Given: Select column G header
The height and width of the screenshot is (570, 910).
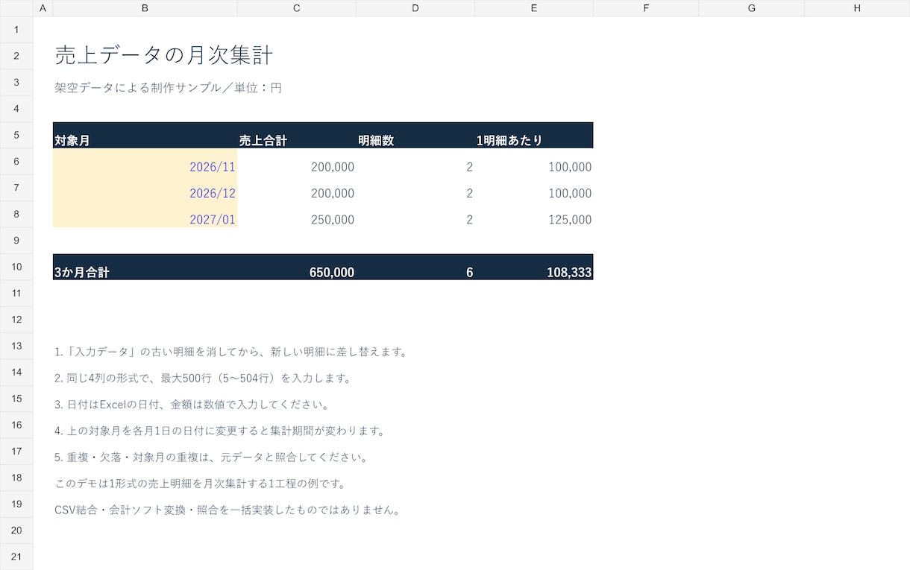Looking at the screenshot, I should click(x=751, y=8).
